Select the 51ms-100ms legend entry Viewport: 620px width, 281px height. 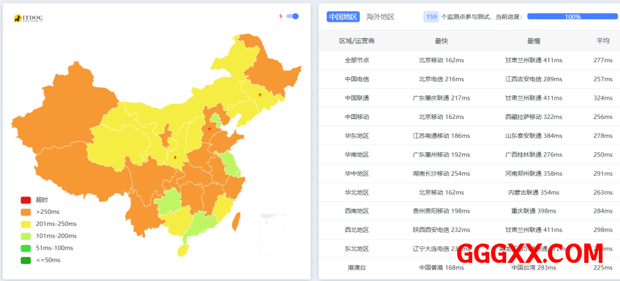pyautogui.click(x=48, y=248)
